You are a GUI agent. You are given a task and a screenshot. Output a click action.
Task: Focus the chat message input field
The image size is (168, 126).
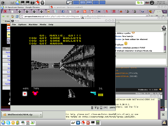coord(141,61)
